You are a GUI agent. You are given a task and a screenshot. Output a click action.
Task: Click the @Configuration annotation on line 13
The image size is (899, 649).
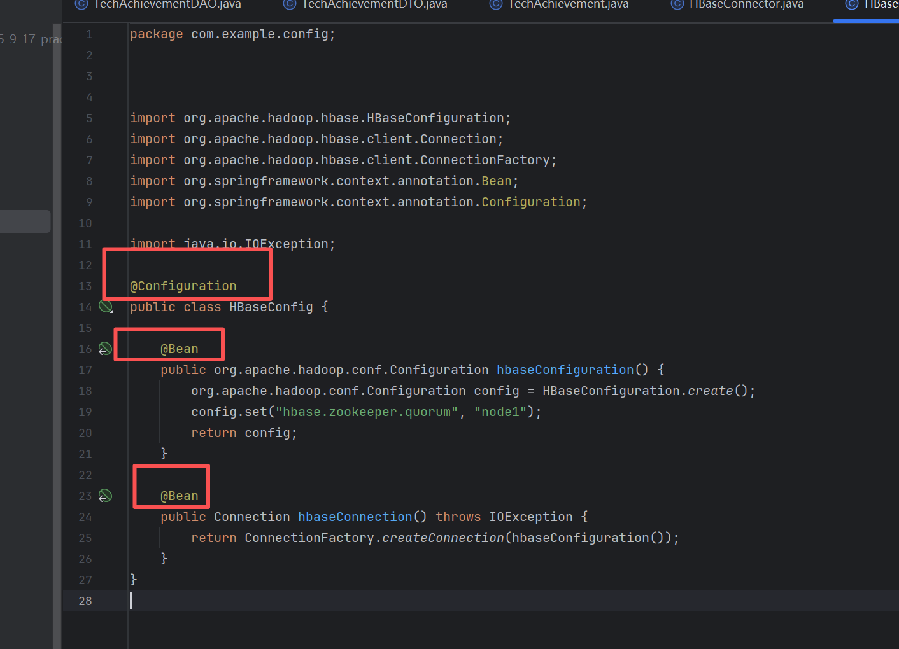(183, 286)
